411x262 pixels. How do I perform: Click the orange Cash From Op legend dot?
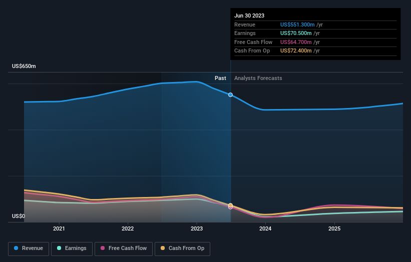tap(163, 248)
